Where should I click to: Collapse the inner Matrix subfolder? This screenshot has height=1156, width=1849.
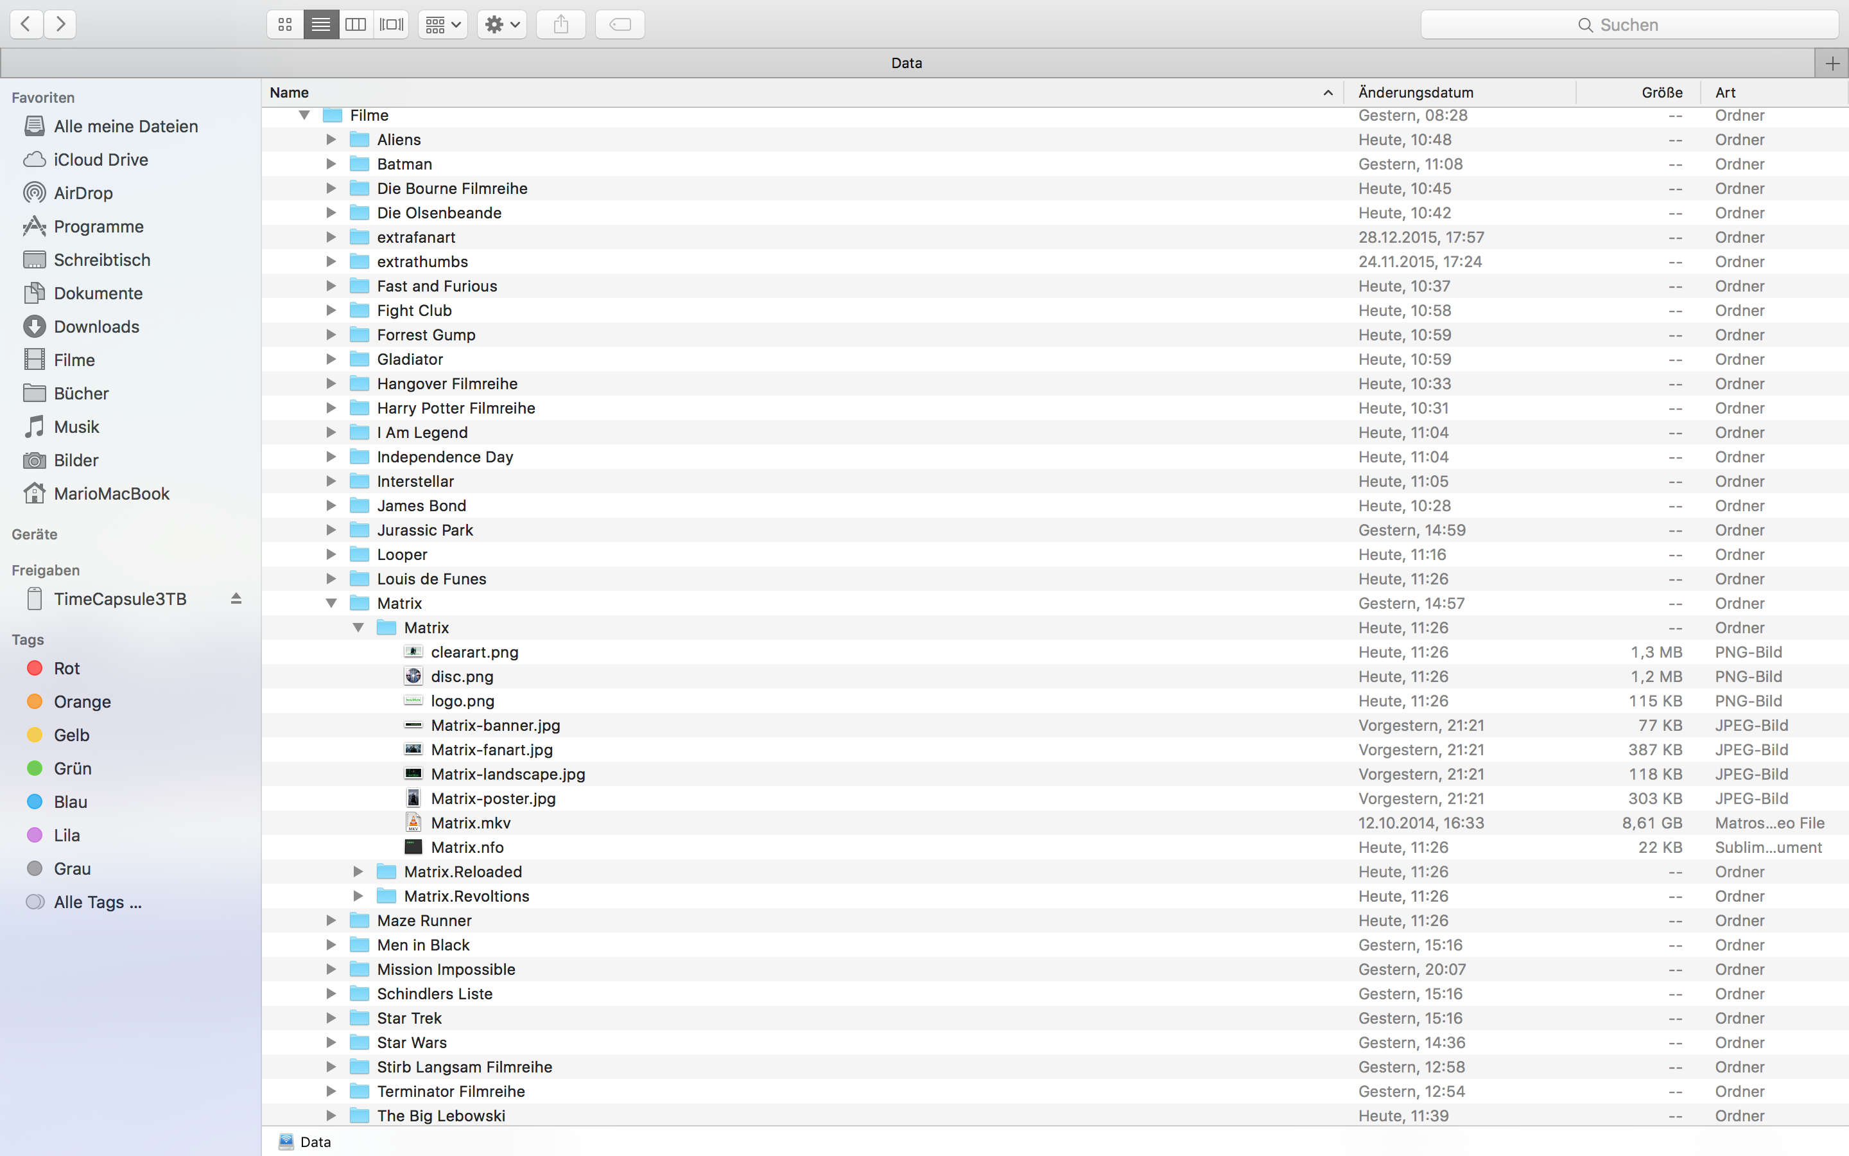pyautogui.click(x=358, y=627)
